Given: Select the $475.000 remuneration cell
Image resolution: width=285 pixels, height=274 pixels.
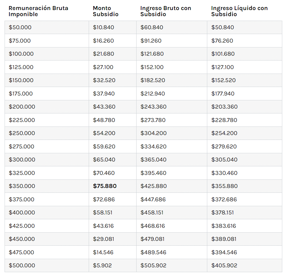Looking at the screenshot, I should coord(22,252).
